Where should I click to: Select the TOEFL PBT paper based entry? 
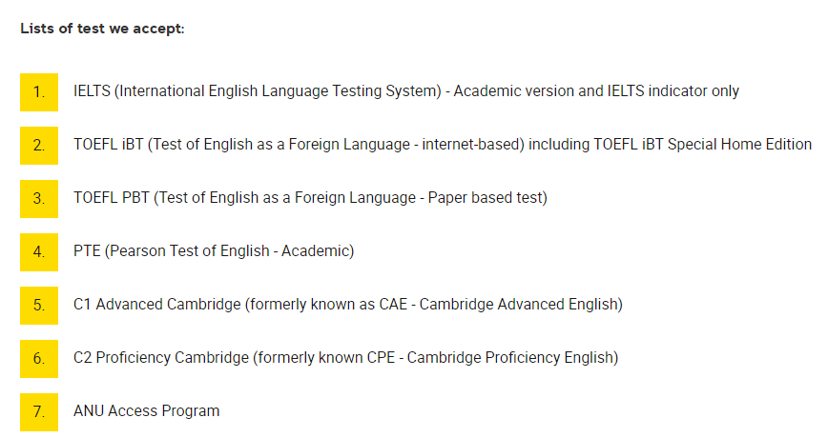311,198
